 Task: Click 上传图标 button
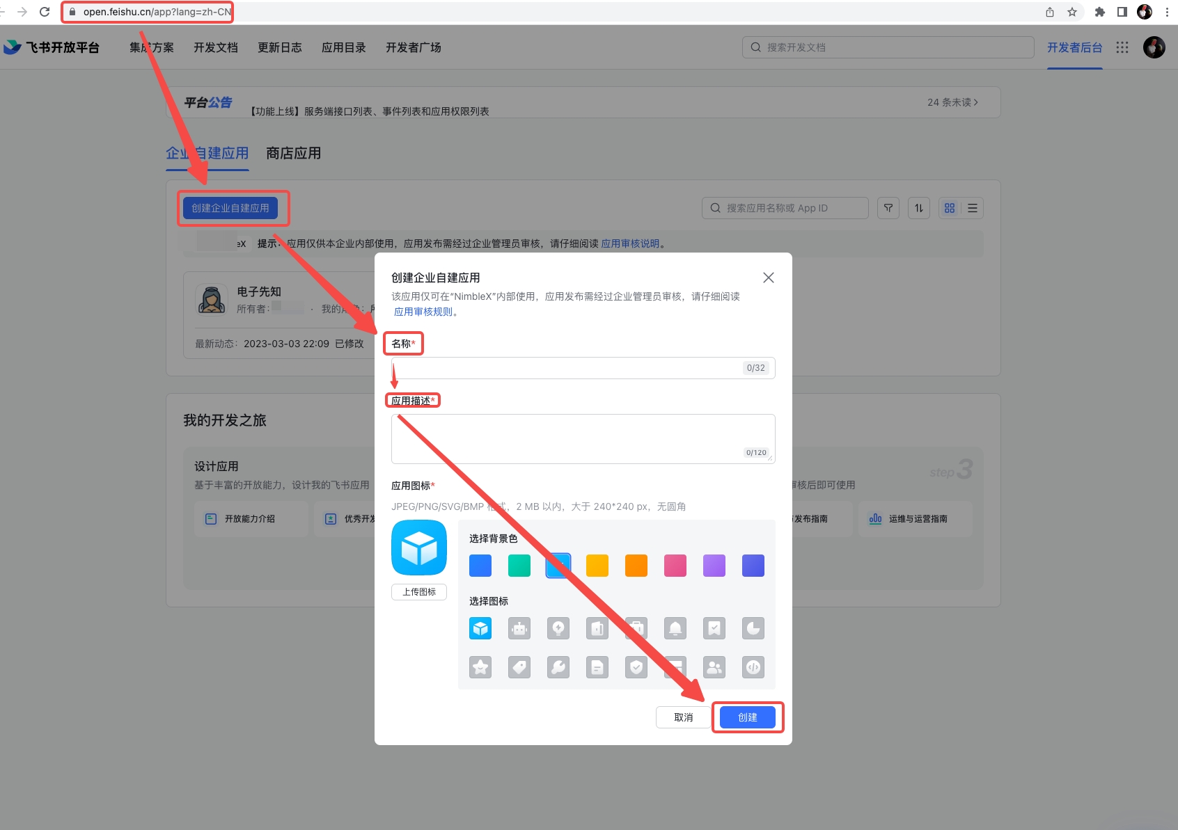click(x=419, y=591)
